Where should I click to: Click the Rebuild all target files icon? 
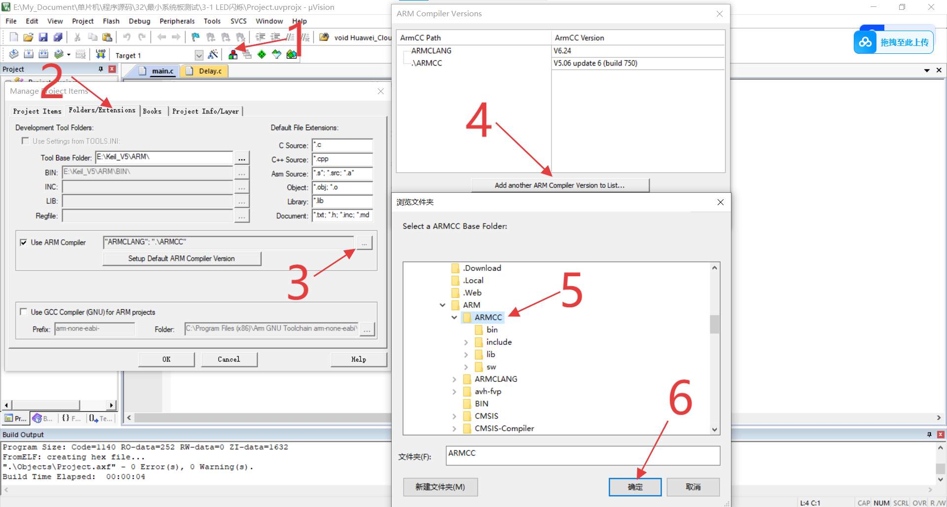43,54
